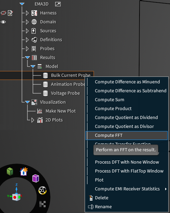Viewport: 170px width, 213px height.
Task: Click the home view icon with star
Action: (24, 171)
